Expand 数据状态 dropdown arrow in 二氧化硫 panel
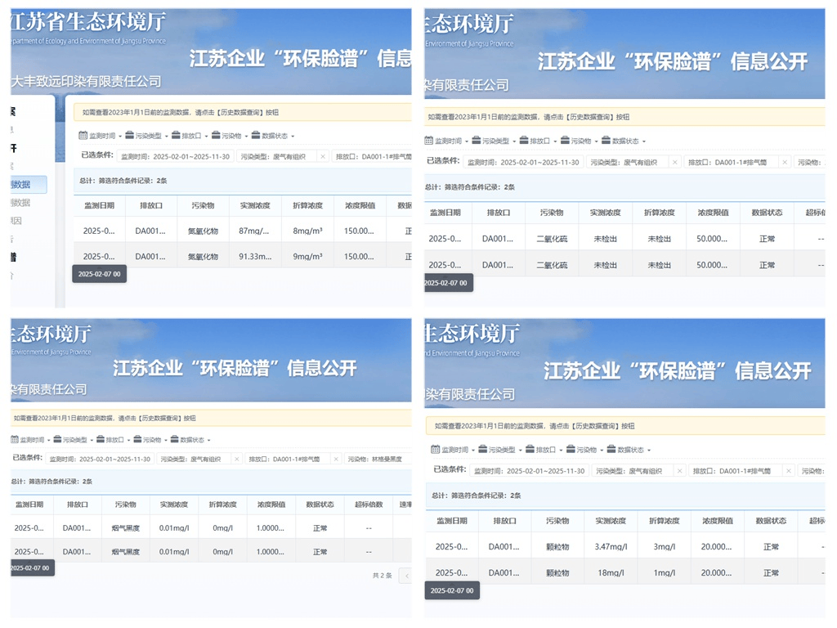Image resolution: width=837 pixels, height=628 pixels. (644, 141)
